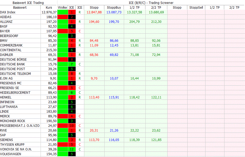Select the THYSSEN KRUPP row name
245x157 pixels.
click(x=12, y=145)
